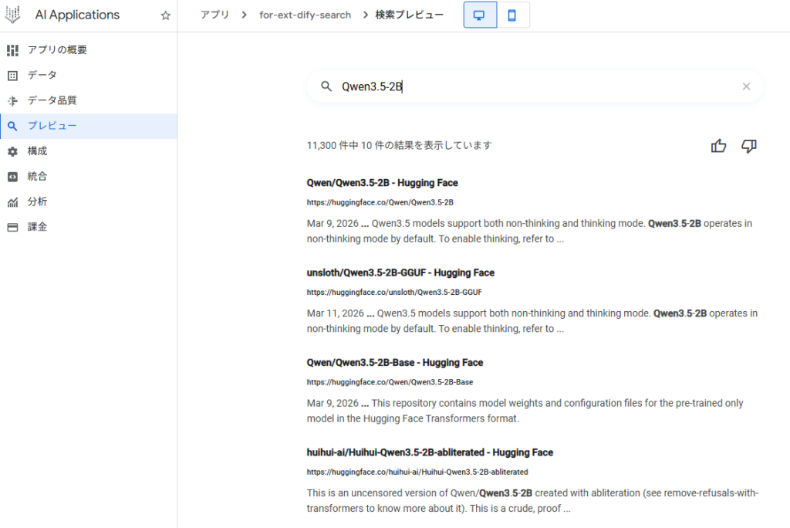790x528 pixels.
Task: Open the 構成 gear icon
Action: (x=12, y=151)
